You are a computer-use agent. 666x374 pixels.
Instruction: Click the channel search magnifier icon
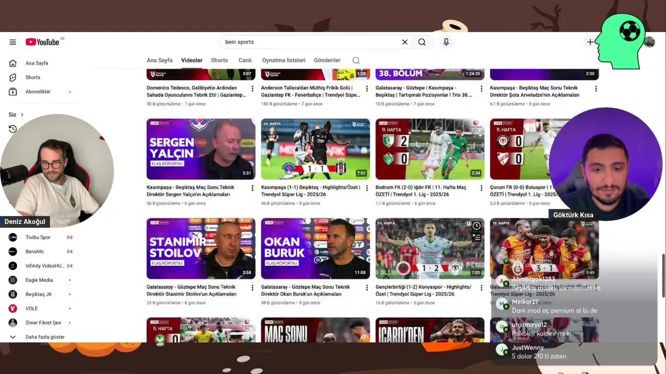356,61
